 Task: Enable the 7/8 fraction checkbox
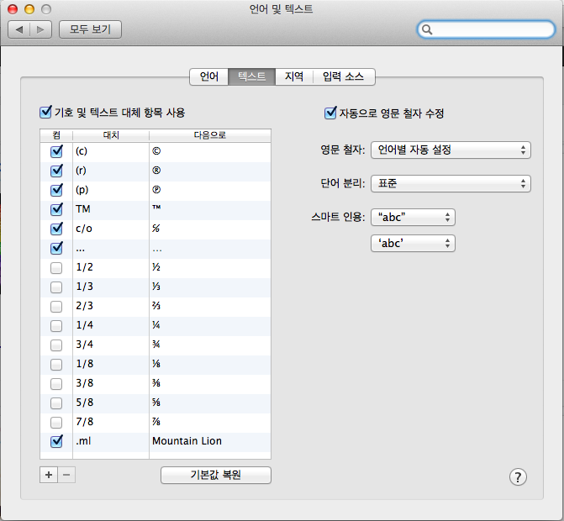point(56,423)
